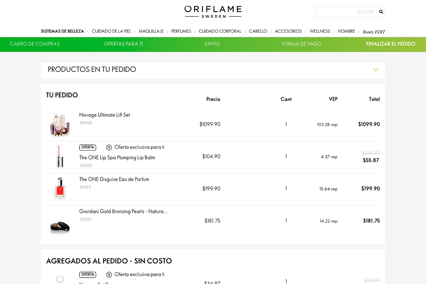The height and width of the screenshot is (284, 426).
Task: Click Novage Ultimate Lift Set thumbnail
Action: pyautogui.click(x=60, y=125)
